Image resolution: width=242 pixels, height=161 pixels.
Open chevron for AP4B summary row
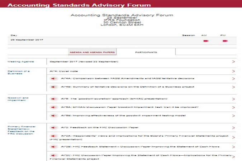233,87
